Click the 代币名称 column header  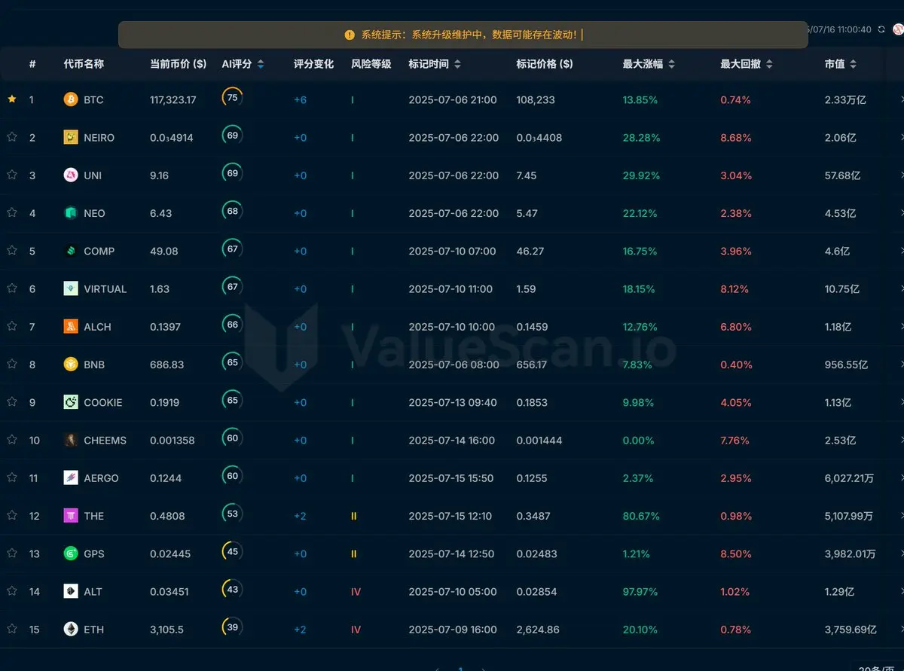click(84, 64)
